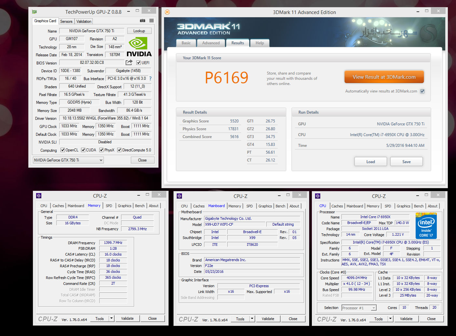456x336 pixels.
Task: Click the 3DMark 11 orange title bar icon
Action: tap(167, 12)
